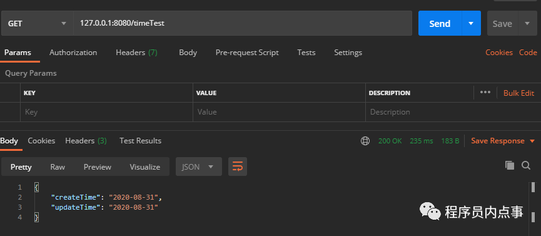Screen dimensions: 541x236
Task: Open the Save options dropdown arrow
Action: coord(527,23)
